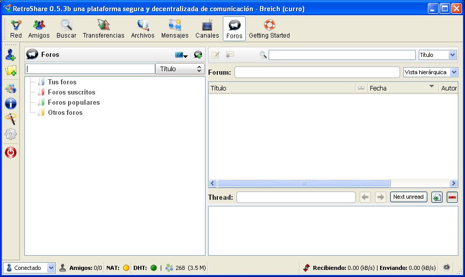Viewport: 465px width, 277px height.
Task: Click the wand sidebar icon
Action: (x=11, y=119)
